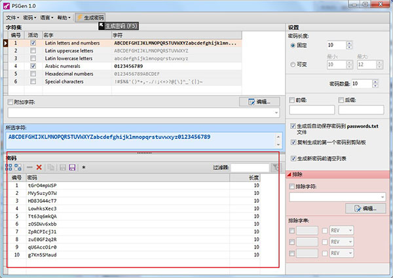Click the purple floppy save icon
393x278 pixels.
click(x=72, y=167)
